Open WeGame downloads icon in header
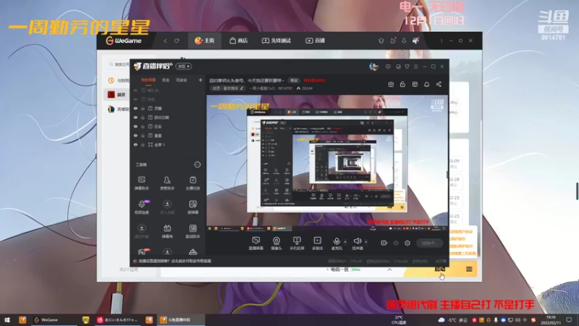 (x=404, y=41)
